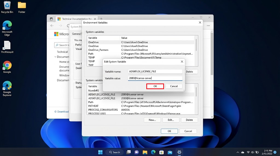Open the Technical sidebar item in browser

tap(62, 52)
